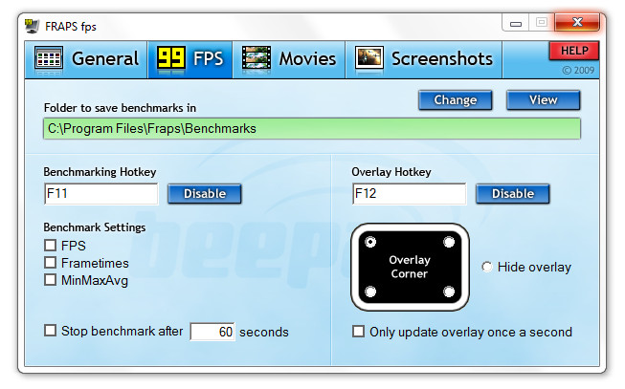625x389 pixels.
Task: Switch to the FPS tab
Action: coord(190,59)
